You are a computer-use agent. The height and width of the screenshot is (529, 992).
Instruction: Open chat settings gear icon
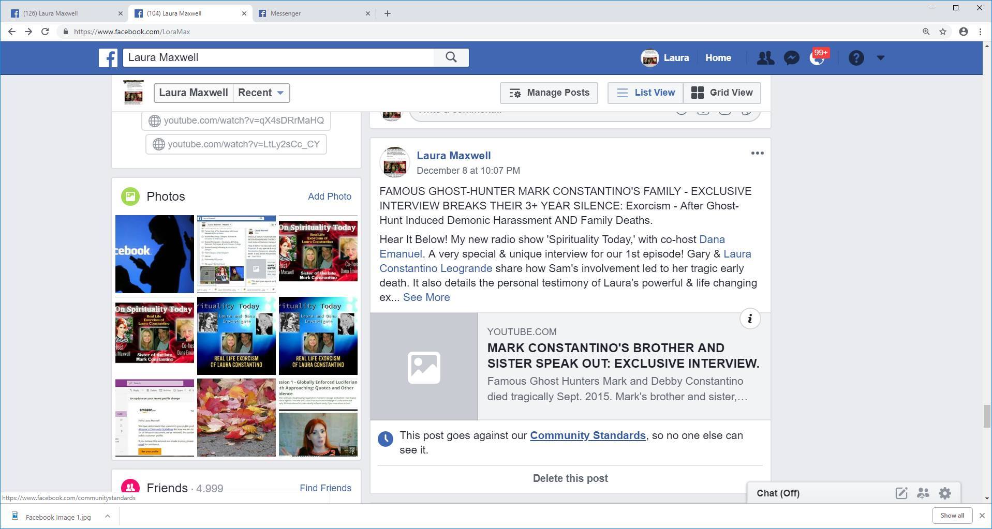coord(945,493)
